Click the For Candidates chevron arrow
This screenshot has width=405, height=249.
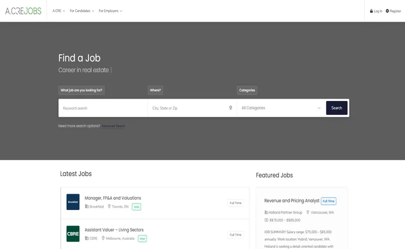pos(93,11)
